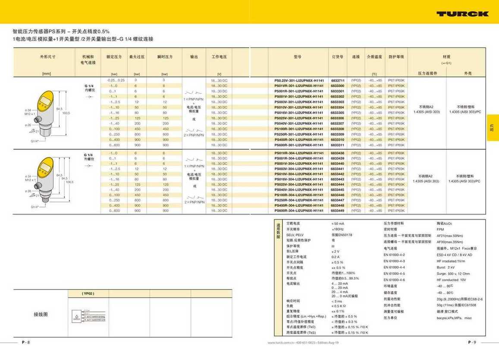
Task: Click the 压力单位 specification label
Action: pos(390,318)
